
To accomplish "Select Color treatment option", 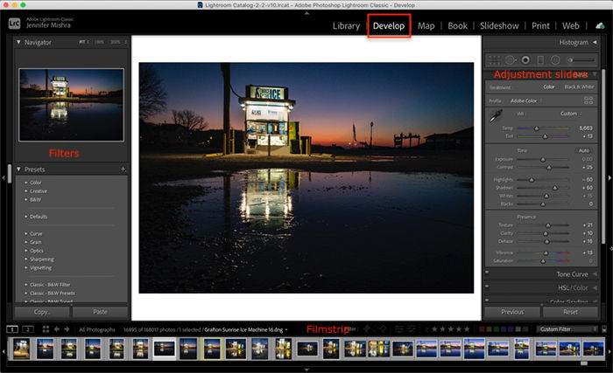I will 549,86.
